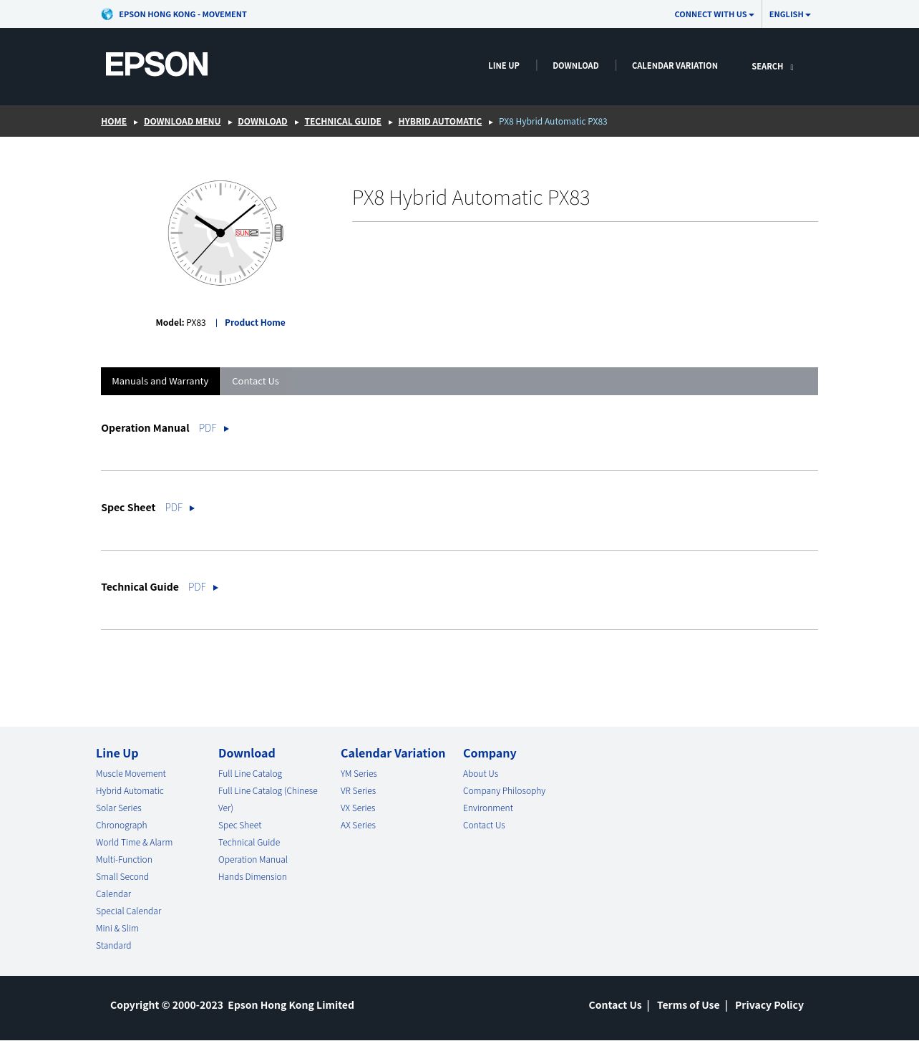Screen dimensions: 919x1041
Task: Open Multi-Function footer link
Action: [x=124, y=860]
